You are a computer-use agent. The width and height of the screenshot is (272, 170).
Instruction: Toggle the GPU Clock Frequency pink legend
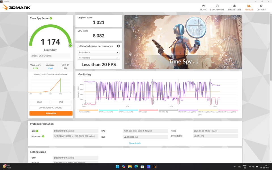(x=228, y=111)
